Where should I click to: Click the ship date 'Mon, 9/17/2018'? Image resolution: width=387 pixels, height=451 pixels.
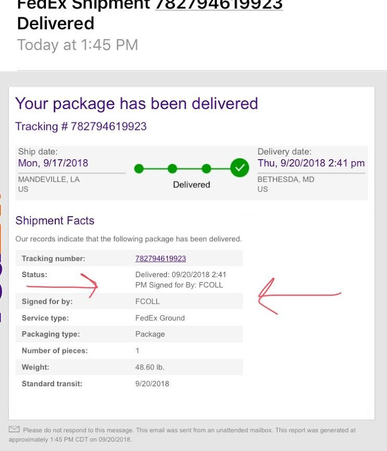(53, 163)
